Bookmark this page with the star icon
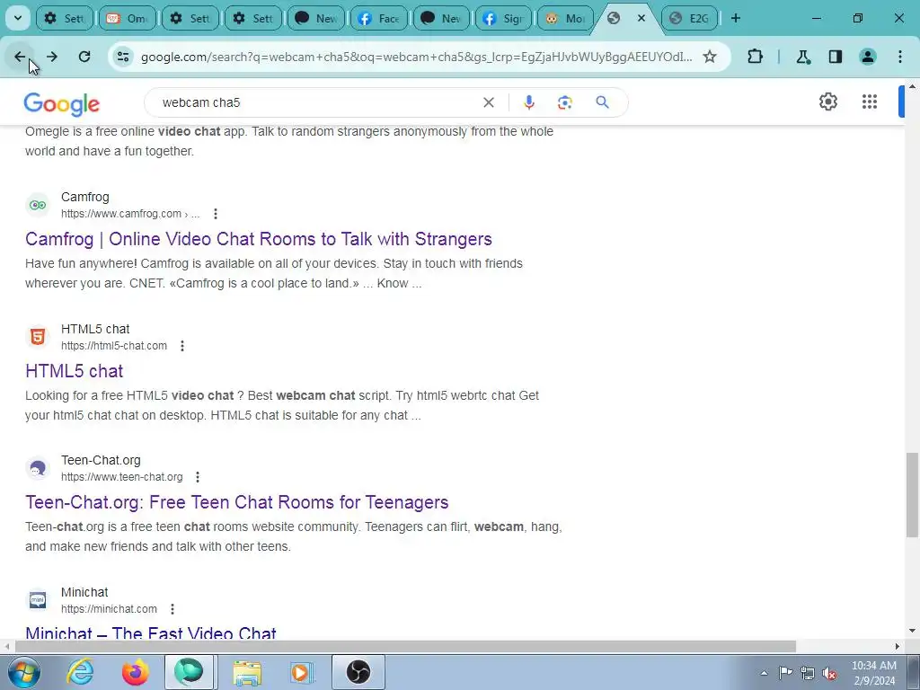This screenshot has height=690, width=920. pos(710,57)
